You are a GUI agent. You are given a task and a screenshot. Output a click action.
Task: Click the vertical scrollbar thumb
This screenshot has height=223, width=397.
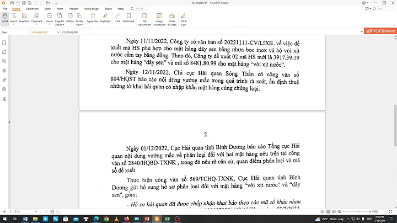click(x=395, y=125)
